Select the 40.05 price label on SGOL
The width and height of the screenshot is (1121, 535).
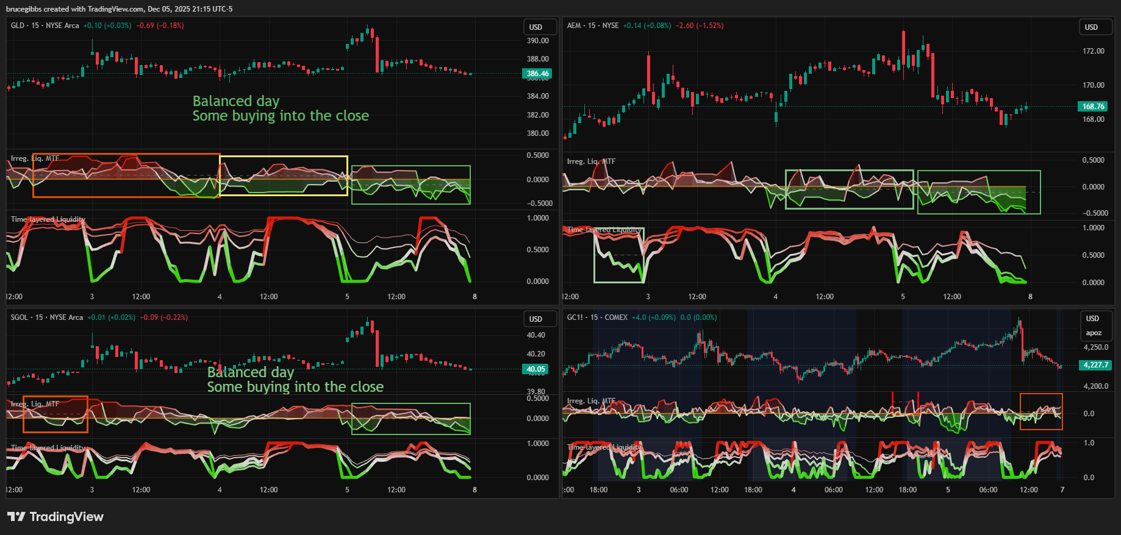click(x=535, y=369)
